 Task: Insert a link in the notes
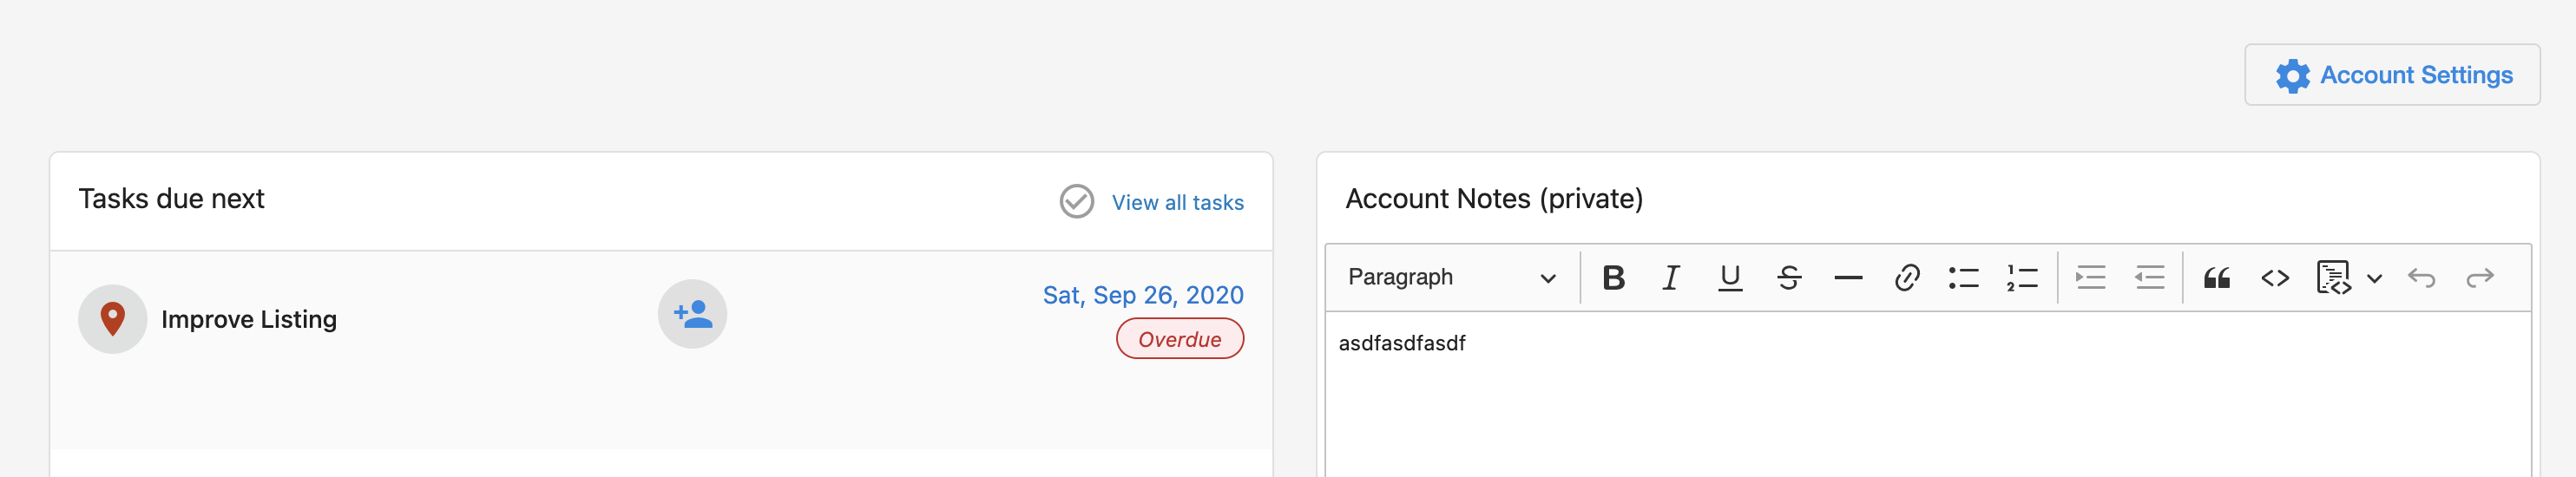[x=1906, y=277]
